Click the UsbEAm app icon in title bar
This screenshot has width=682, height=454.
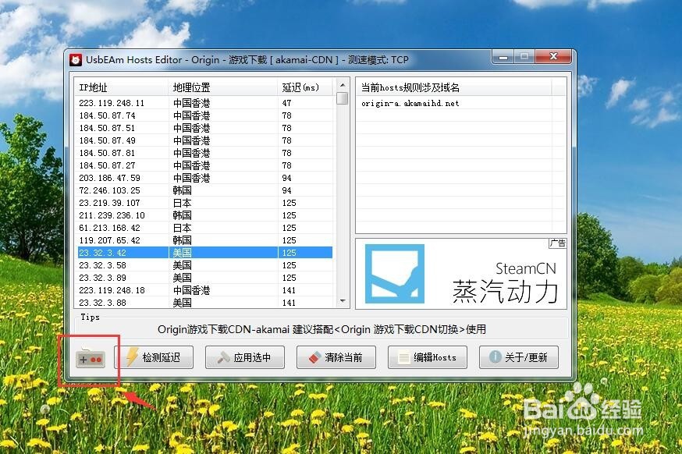click(x=76, y=60)
